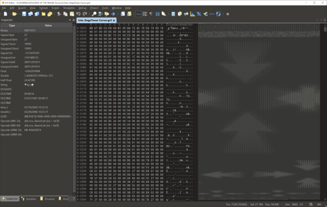This screenshot has width=327, height=207.
Task: Click the Run Script icon
Action: [123, 14]
